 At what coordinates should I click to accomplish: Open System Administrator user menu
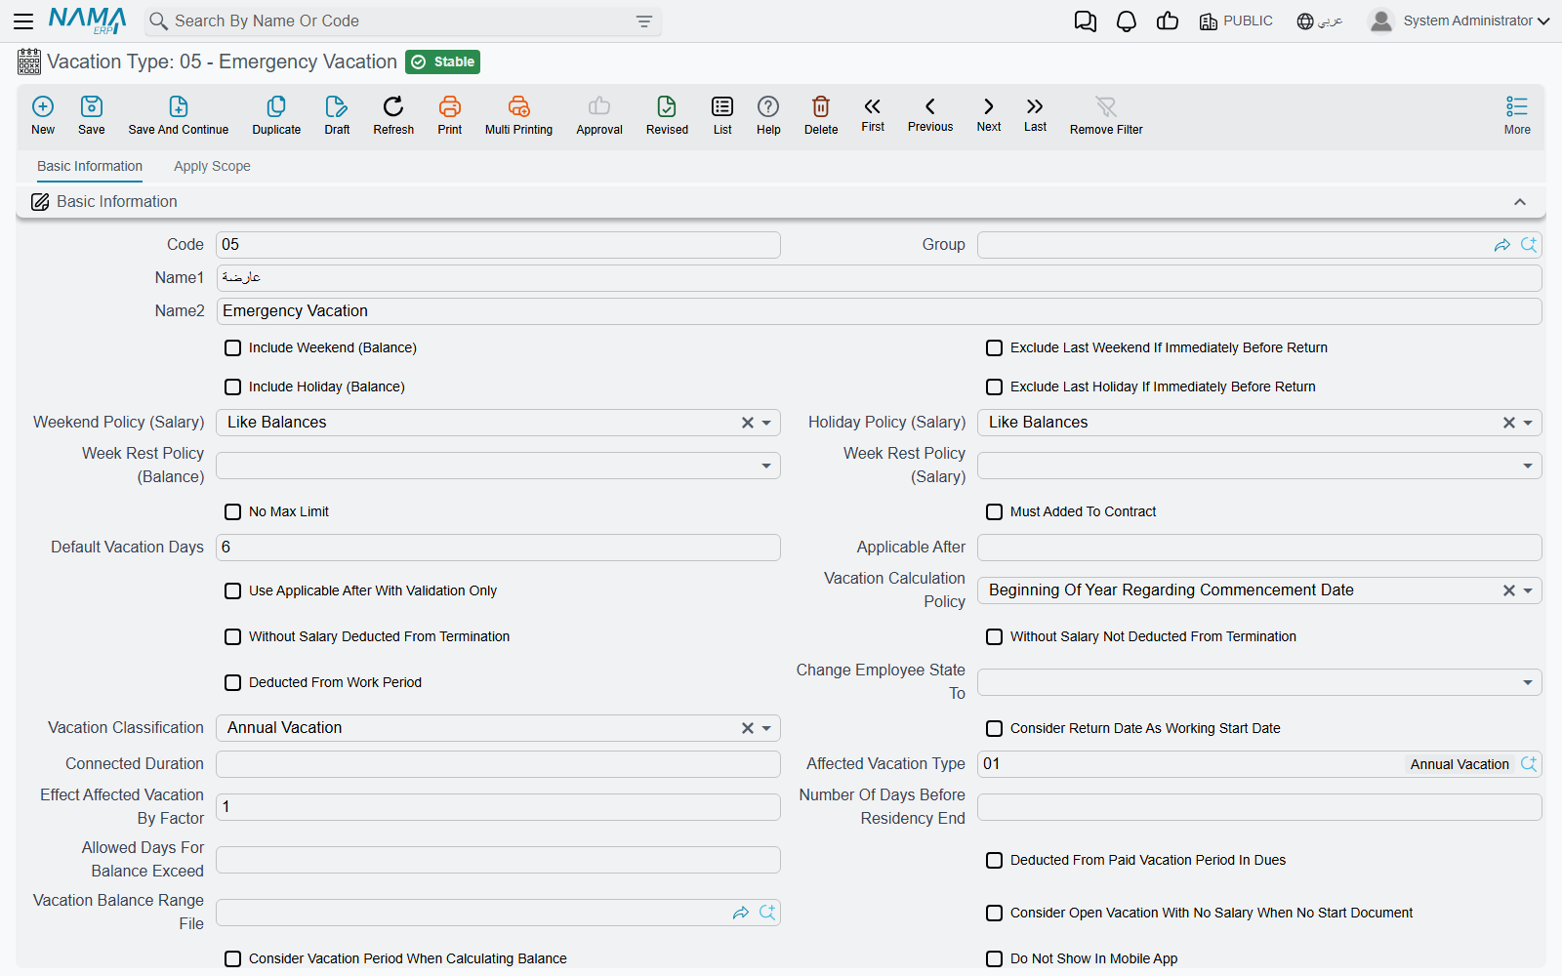(1459, 20)
